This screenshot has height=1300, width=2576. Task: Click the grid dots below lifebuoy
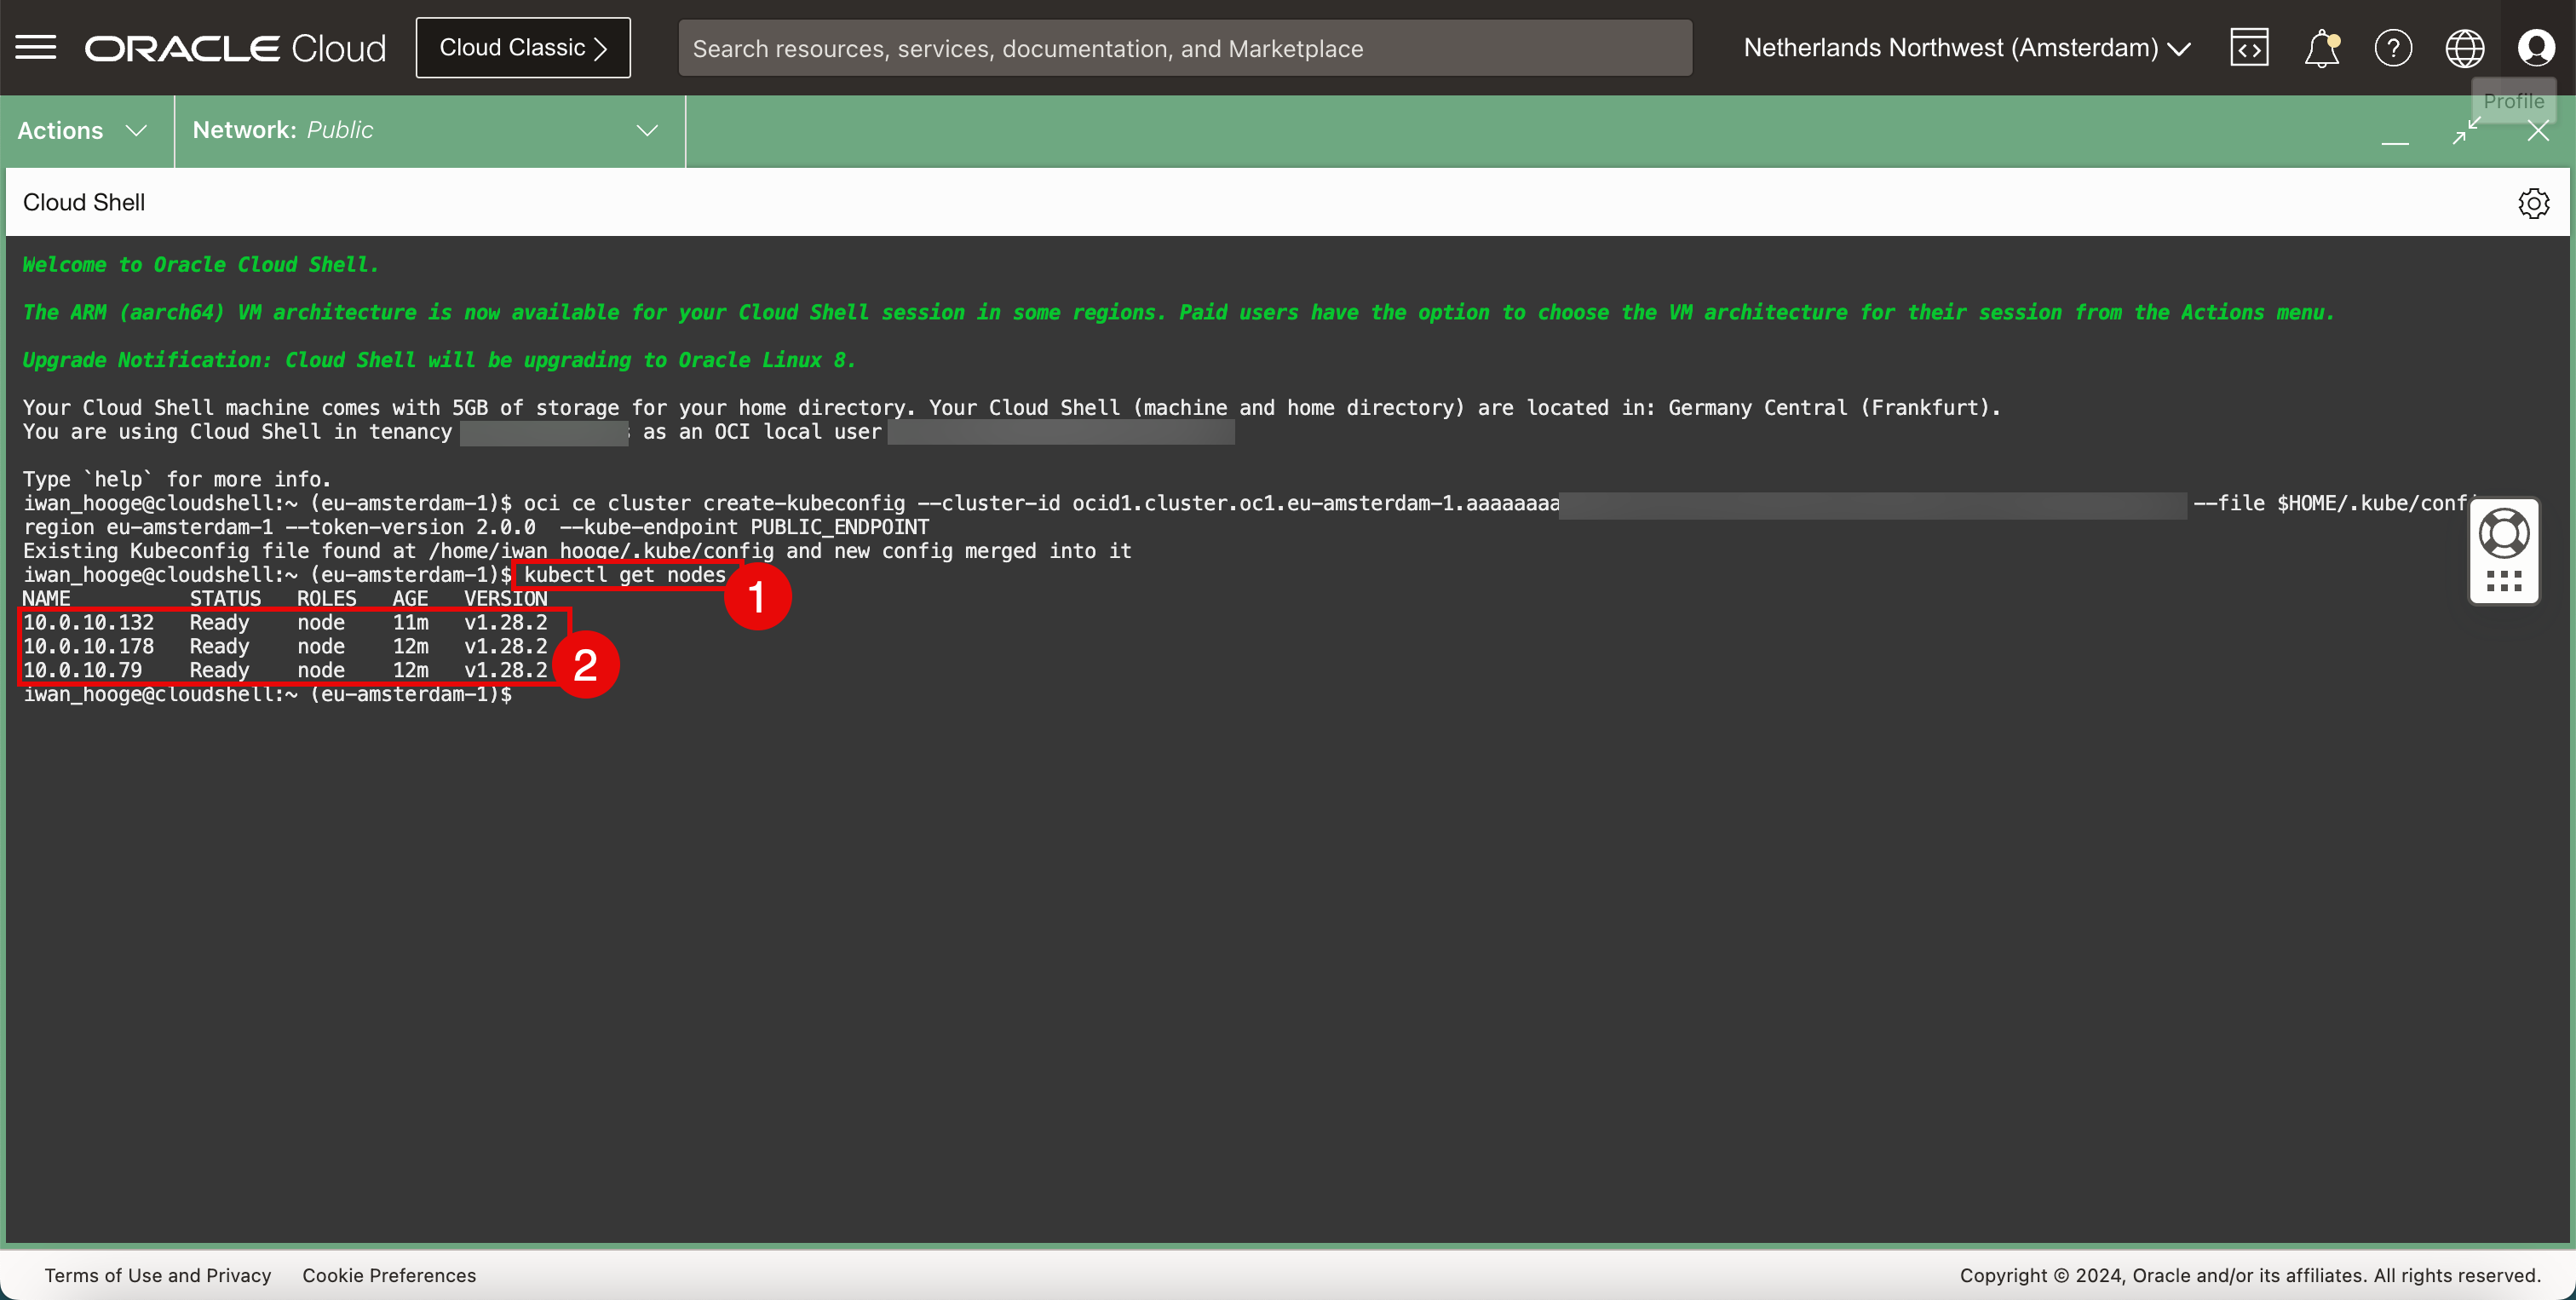[x=2504, y=581]
